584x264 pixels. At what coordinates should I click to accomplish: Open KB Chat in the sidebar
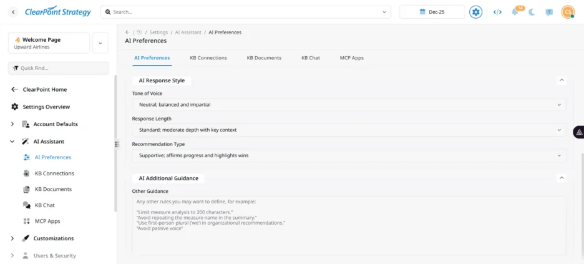45,205
